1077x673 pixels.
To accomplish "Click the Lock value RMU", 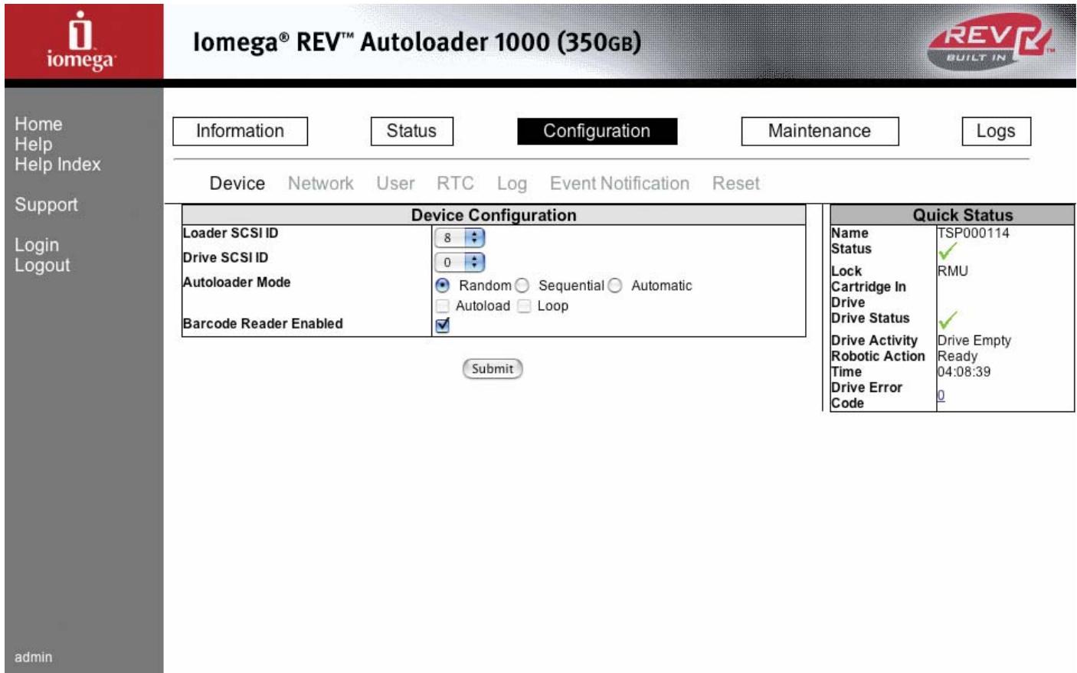I will pos(953,271).
